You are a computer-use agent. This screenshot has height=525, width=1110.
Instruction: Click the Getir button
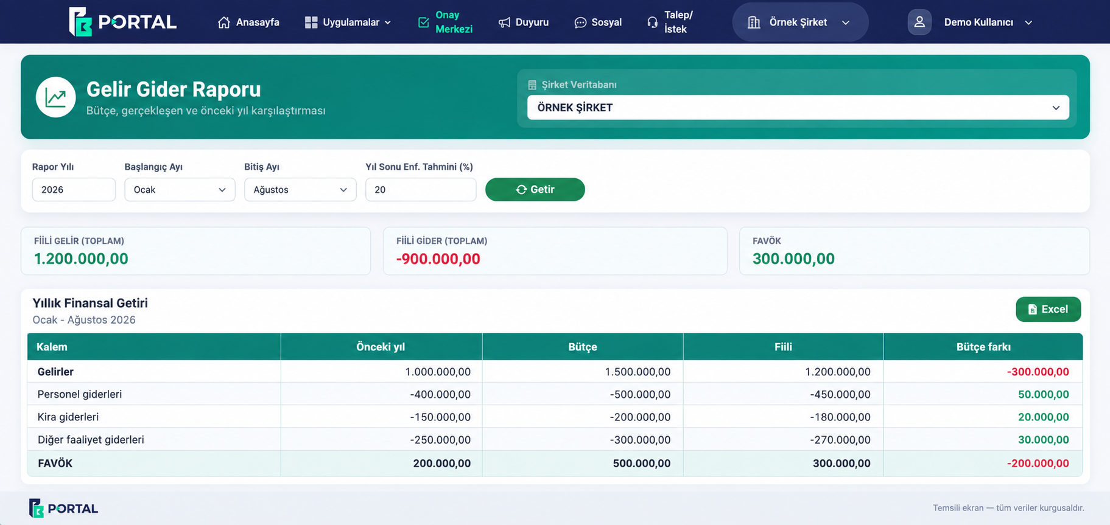[x=535, y=190]
